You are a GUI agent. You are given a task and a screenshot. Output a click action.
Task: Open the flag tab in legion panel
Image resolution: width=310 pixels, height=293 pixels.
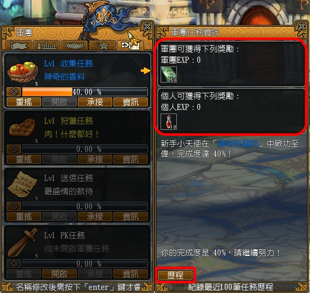(x=19, y=46)
